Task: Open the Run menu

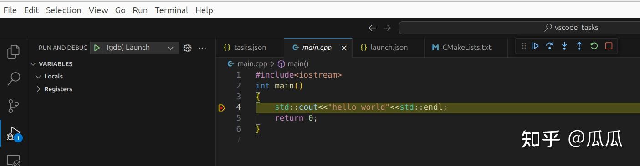Action: [x=140, y=10]
